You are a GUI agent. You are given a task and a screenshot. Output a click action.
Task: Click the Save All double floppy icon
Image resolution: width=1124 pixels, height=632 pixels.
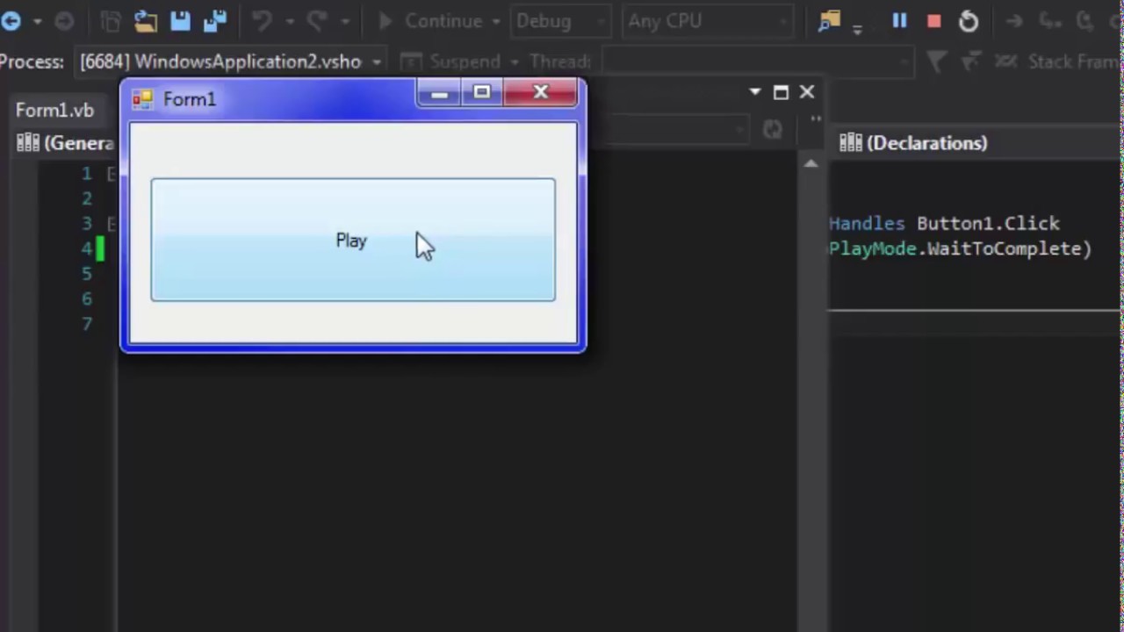click(x=214, y=20)
